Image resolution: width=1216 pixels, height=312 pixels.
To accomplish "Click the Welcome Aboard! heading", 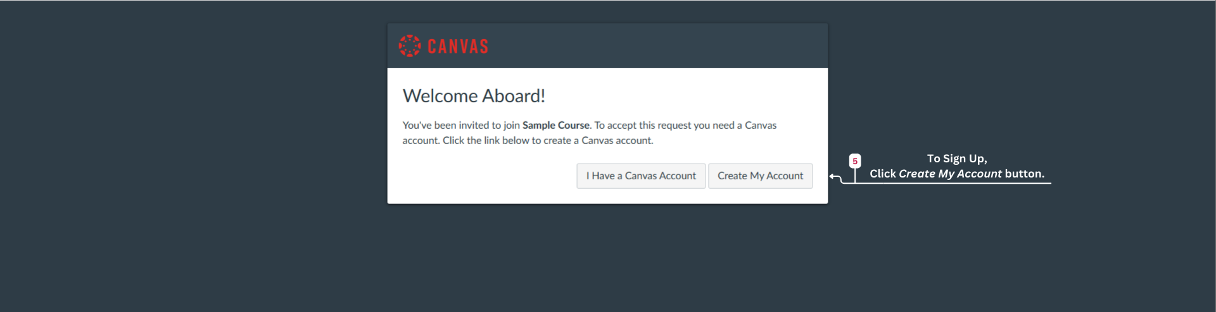I will coord(474,96).
